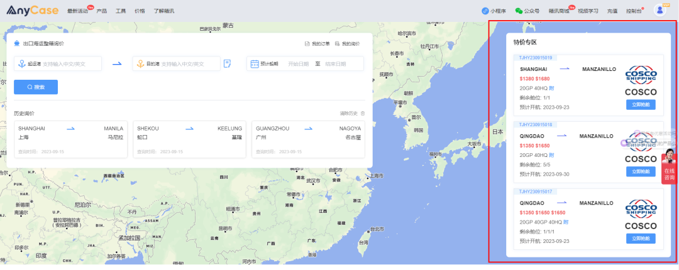
Task: Click order tag TJHY230915019
Action: [x=535, y=58]
